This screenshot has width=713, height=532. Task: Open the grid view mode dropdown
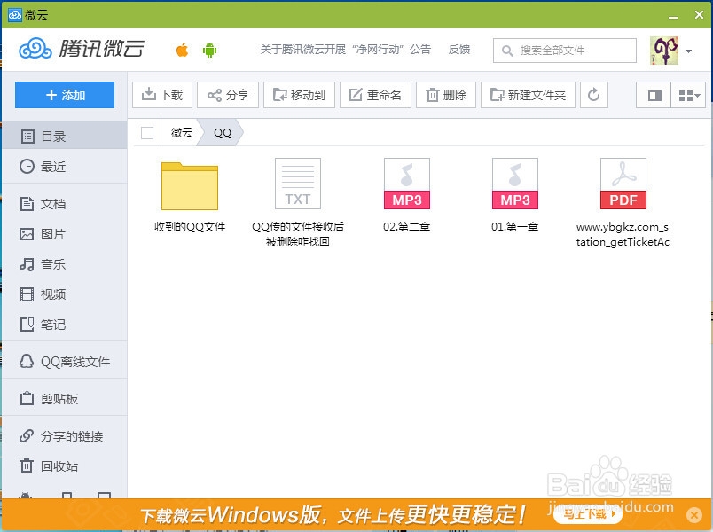click(688, 95)
